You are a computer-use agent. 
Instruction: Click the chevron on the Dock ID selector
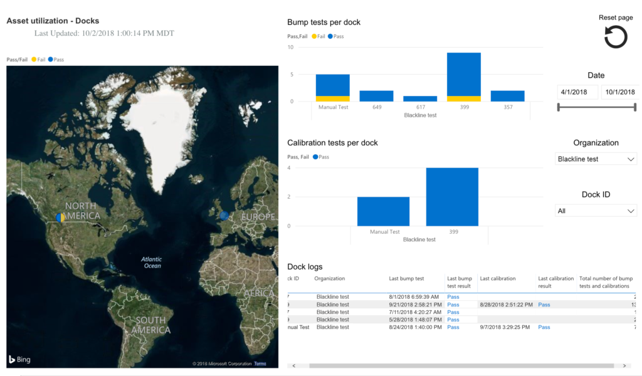click(x=632, y=211)
